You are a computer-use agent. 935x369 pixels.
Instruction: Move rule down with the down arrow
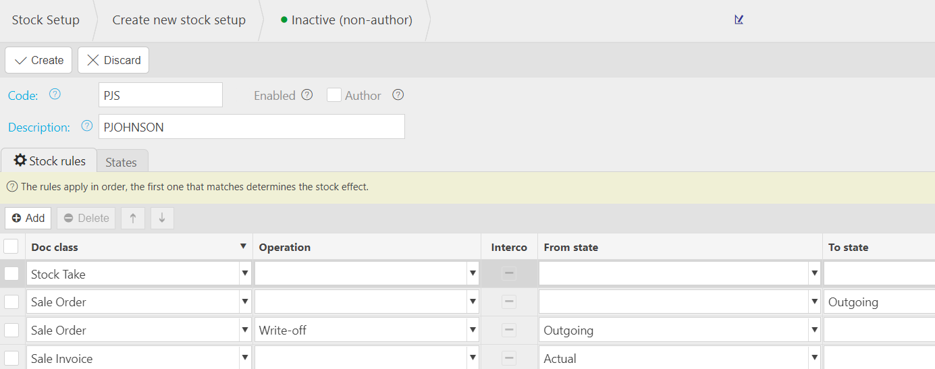[x=162, y=218]
